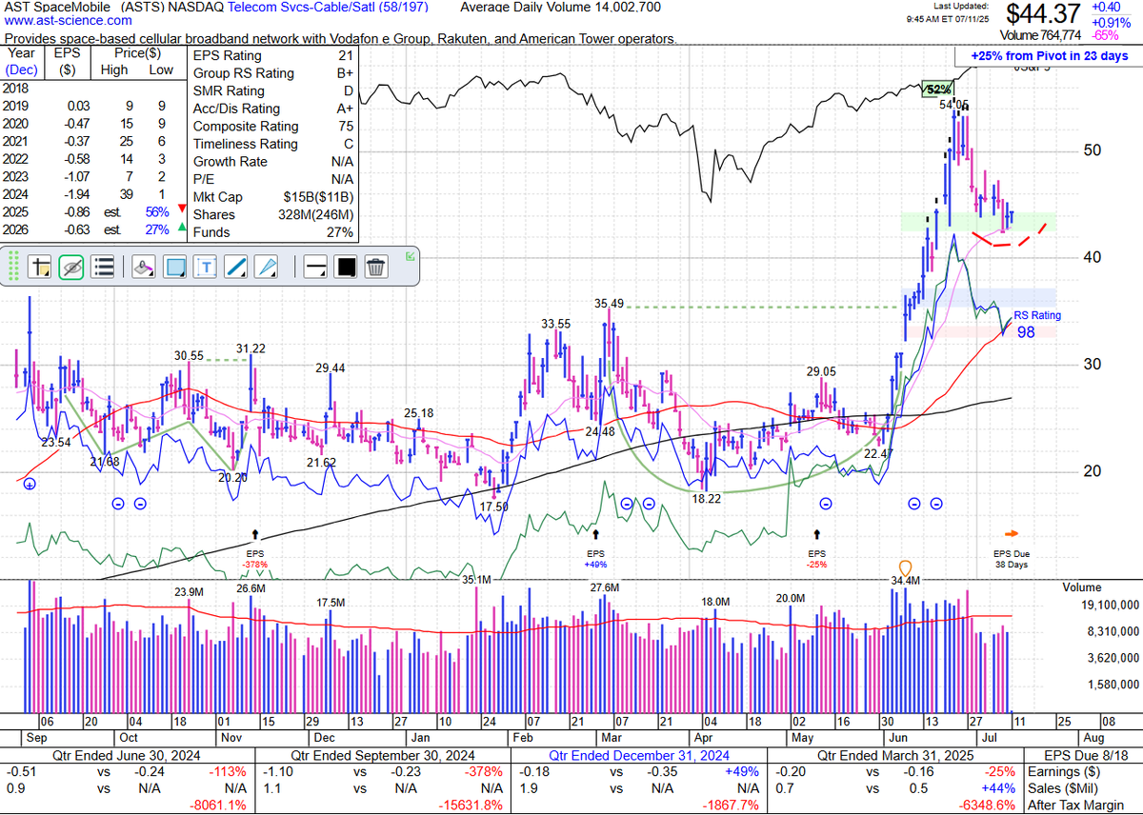The image size is (1143, 815).
Task: Click the green 52% gain label
Action: [x=937, y=90]
